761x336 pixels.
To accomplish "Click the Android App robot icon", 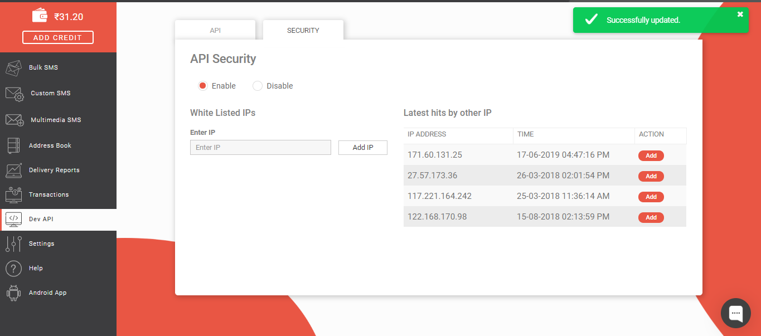I will (x=13, y=293).
